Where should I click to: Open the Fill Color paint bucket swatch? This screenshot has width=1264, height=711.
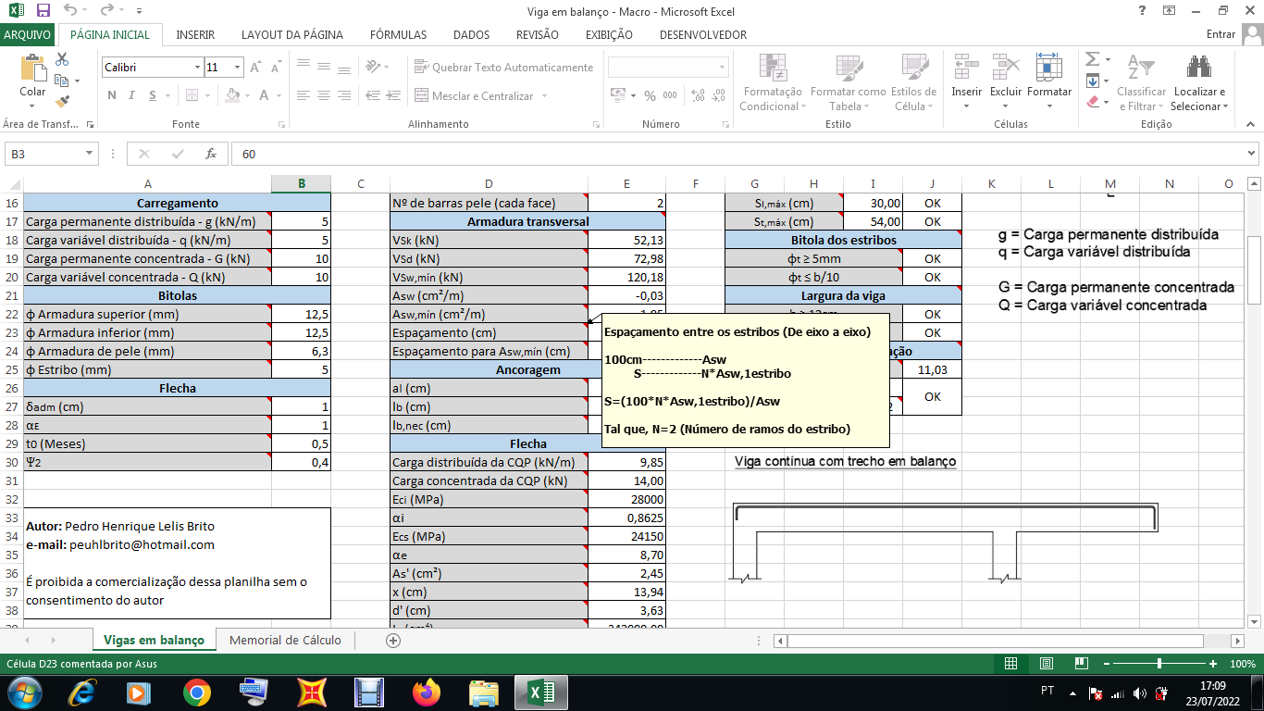click(x=231, y=95)
